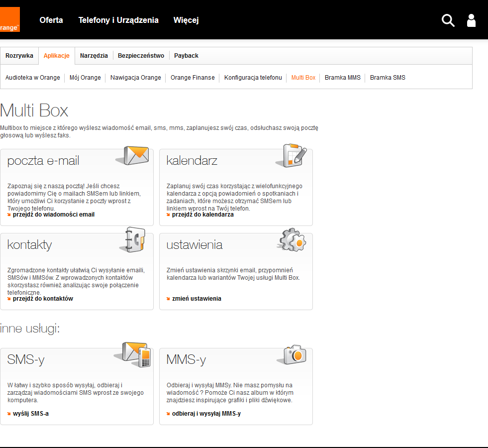Select the Payback tab
The width and height of the screenshot is (488, 448).
[x=186, y=56]
